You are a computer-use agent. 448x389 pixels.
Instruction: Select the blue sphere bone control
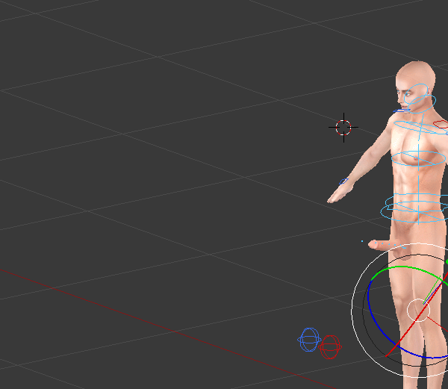(x=309, y=340)
